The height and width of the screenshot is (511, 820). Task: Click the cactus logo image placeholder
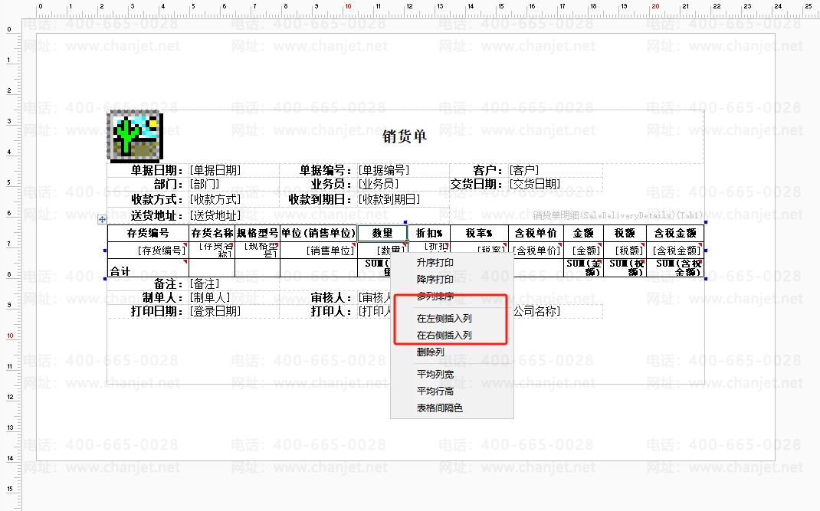tap(135, 136)
